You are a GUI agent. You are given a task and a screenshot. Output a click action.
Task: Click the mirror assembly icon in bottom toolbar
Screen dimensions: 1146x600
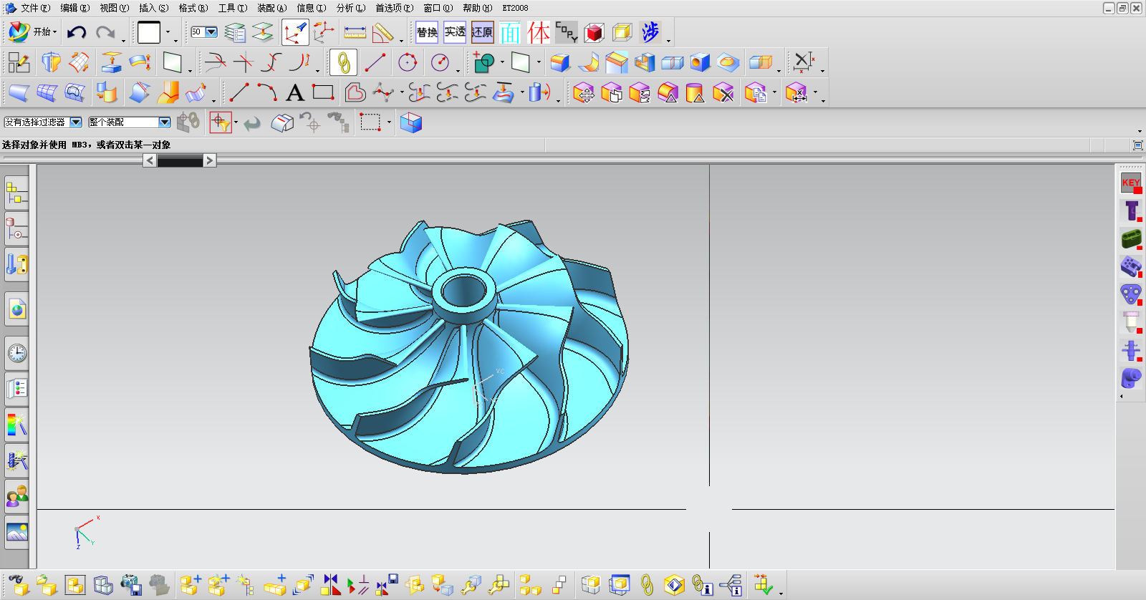click(330, 585)
